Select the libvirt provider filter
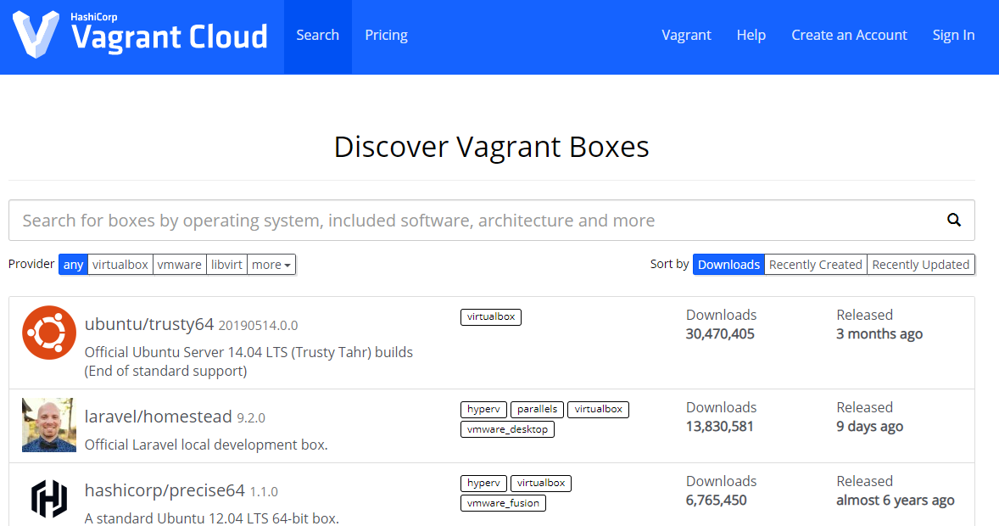The height and width of the screenshot is (526, 999). pyautogui.click(x=226, y=264)
